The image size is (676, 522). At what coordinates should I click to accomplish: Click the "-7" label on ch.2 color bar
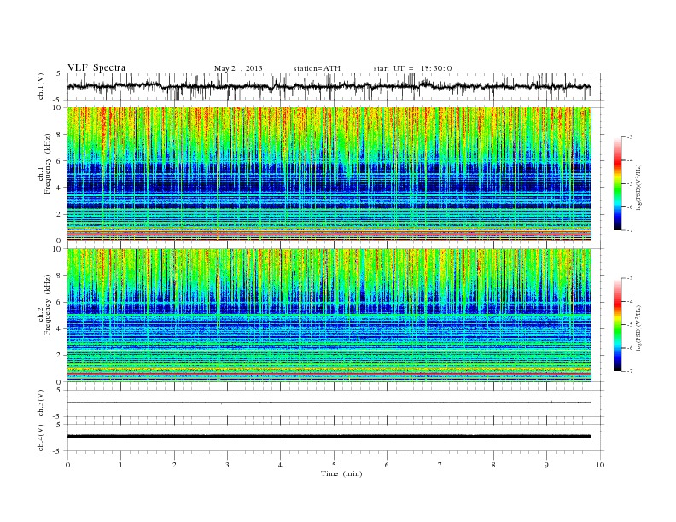[x=630, y=371]
